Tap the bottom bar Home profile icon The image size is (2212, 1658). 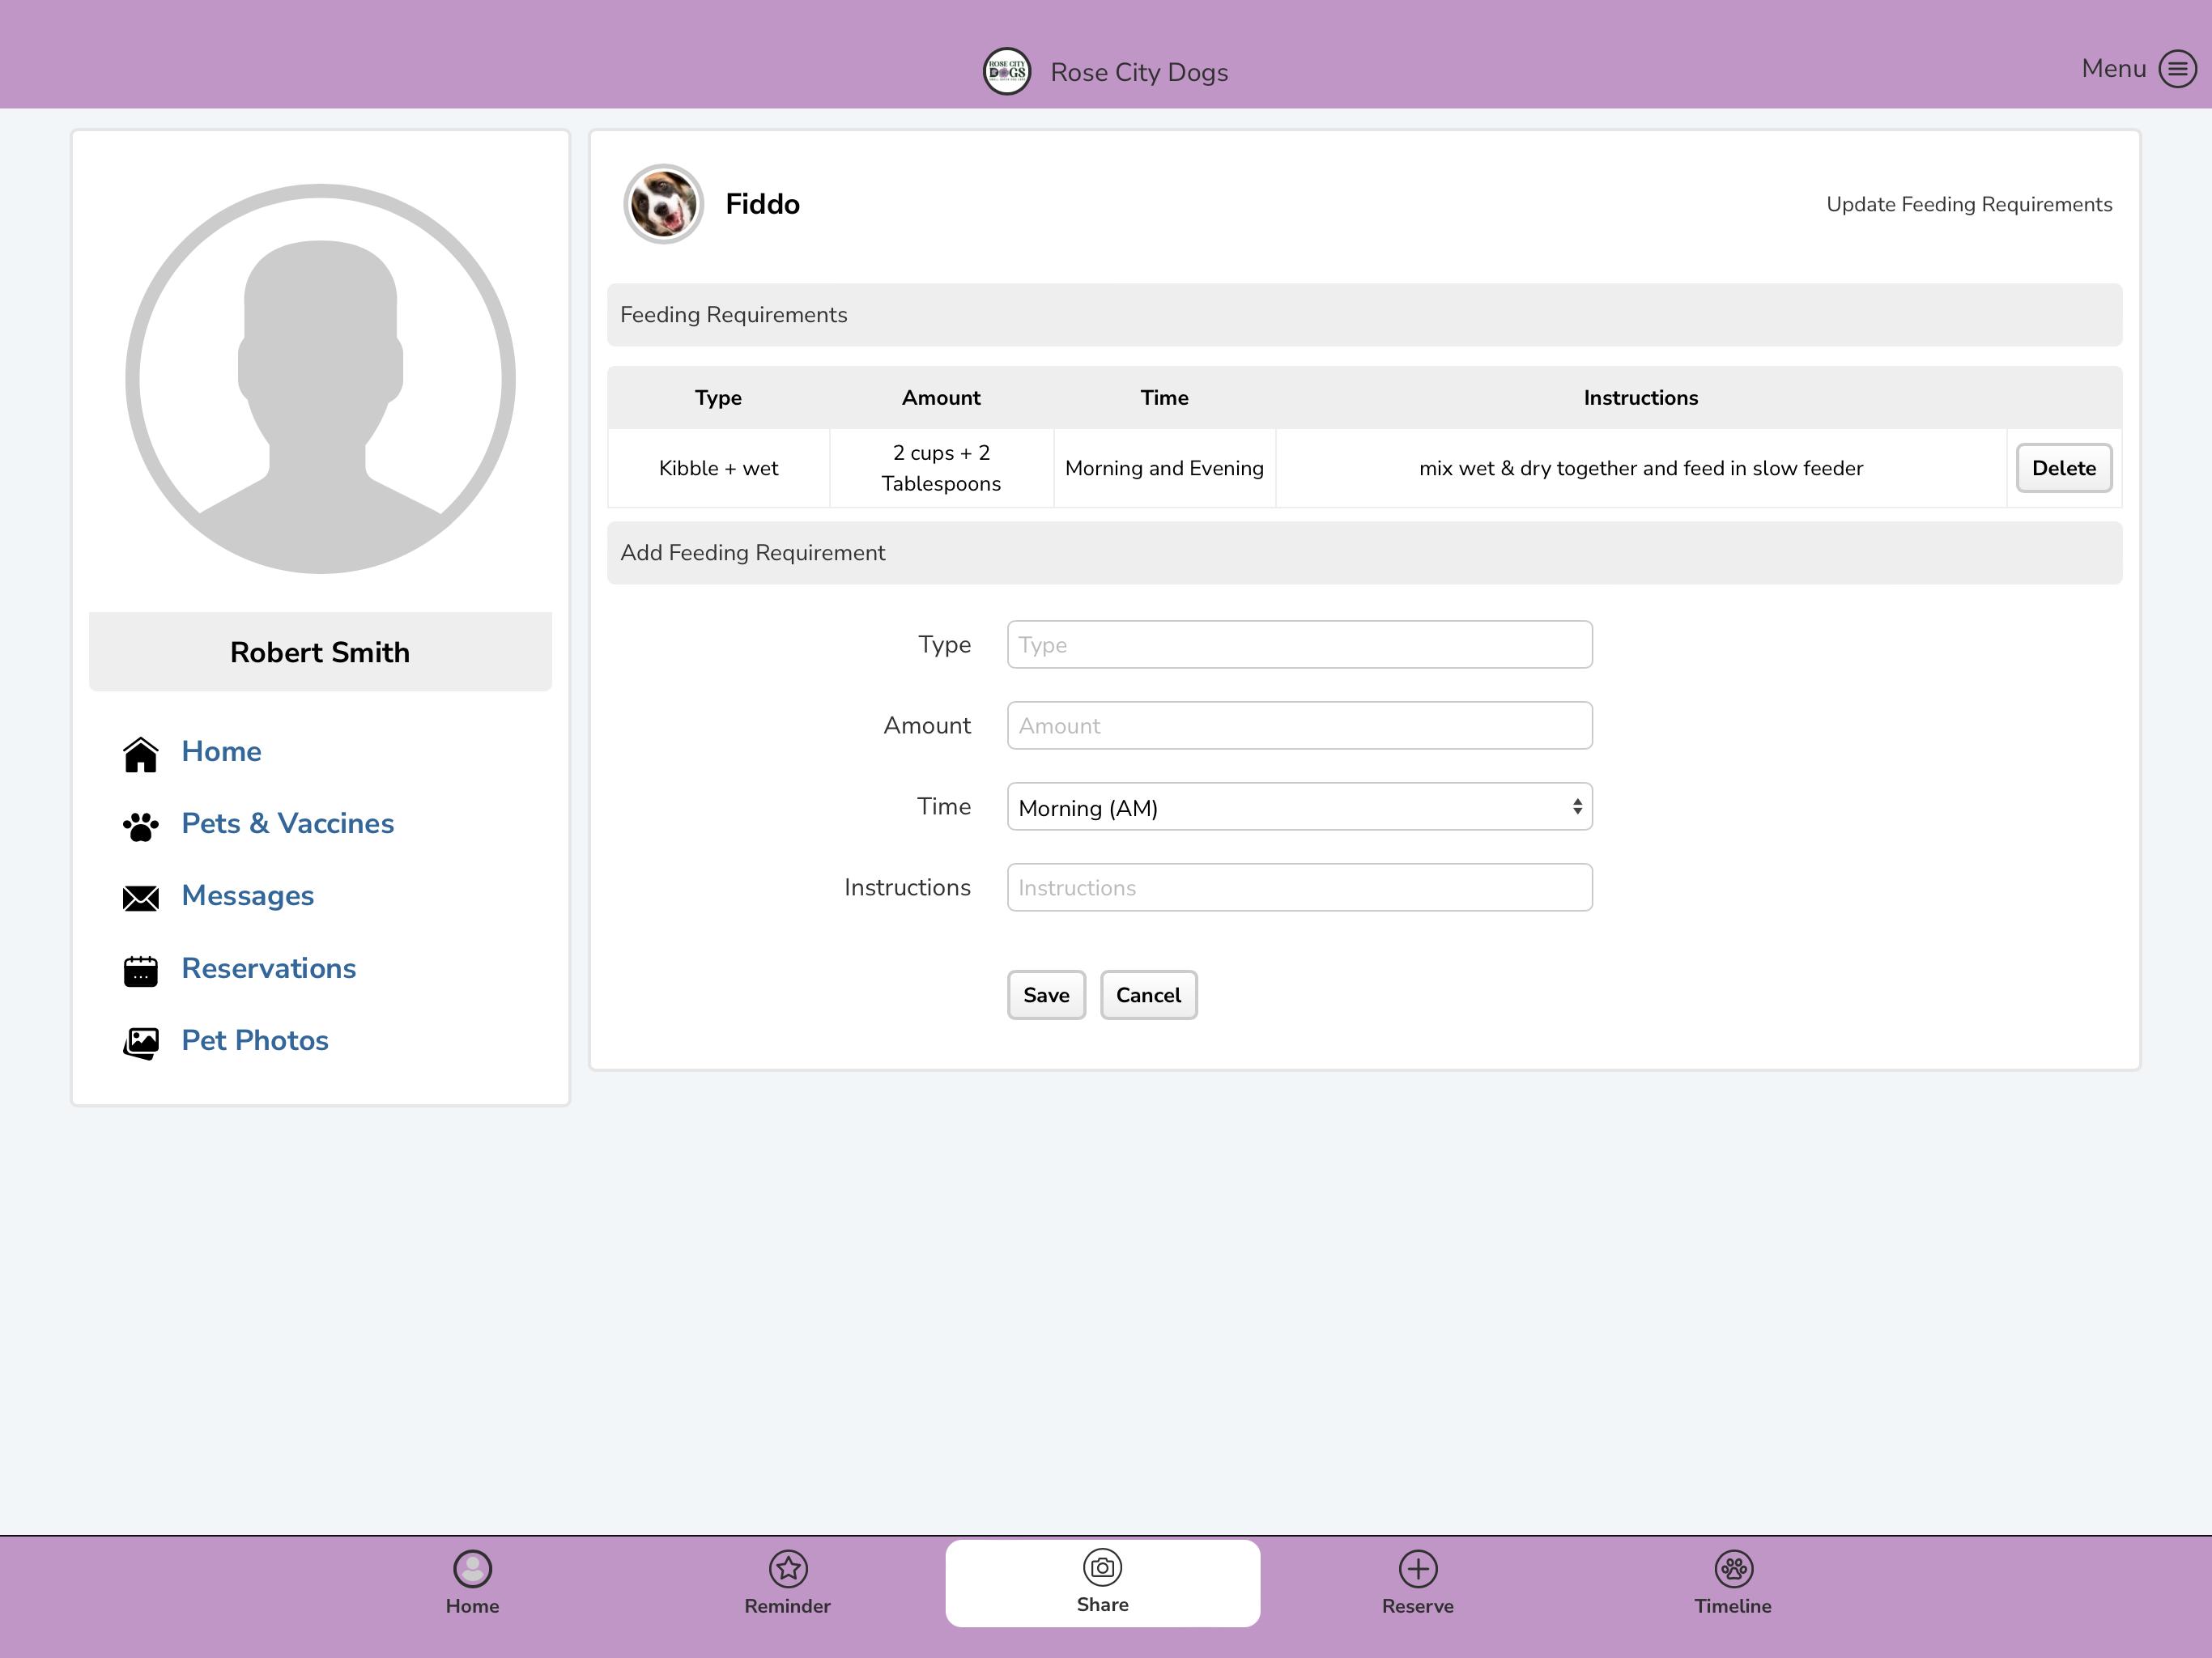pyautogui.click(x=472, y=1569)
